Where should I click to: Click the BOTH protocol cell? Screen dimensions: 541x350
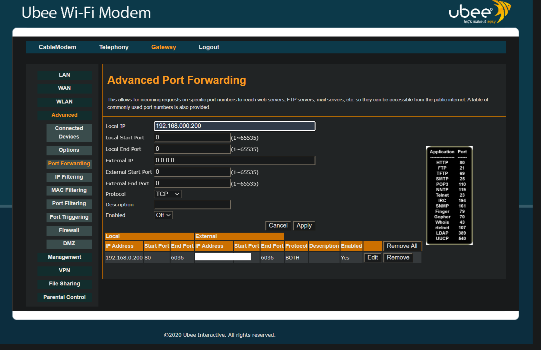pos(296,258)
